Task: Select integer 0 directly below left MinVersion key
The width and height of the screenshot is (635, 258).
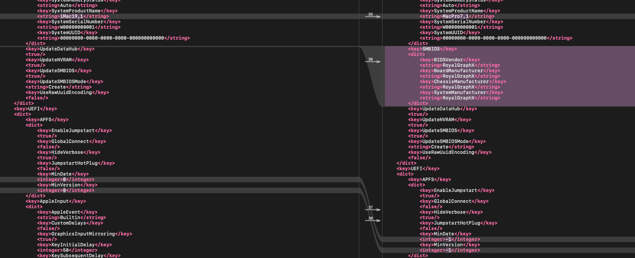Action: coord(66,190)
